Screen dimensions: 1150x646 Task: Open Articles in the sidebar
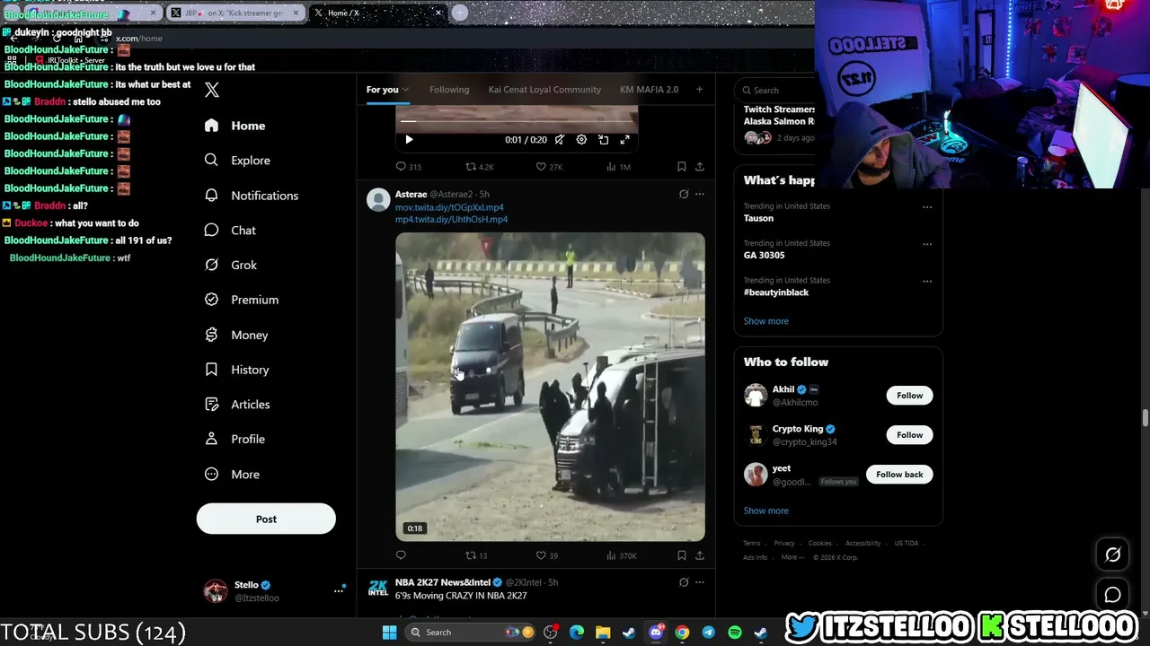point(237,405)
